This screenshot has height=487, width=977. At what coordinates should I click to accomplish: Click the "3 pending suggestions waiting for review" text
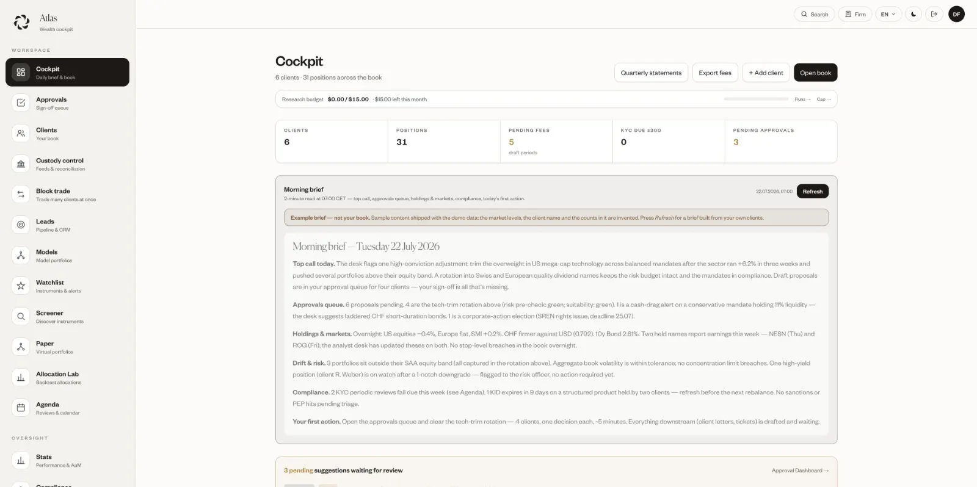point(343,471)
